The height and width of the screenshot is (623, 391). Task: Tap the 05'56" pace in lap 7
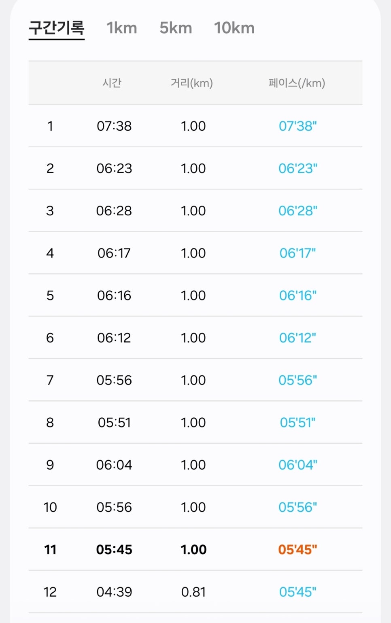[298, 380]
